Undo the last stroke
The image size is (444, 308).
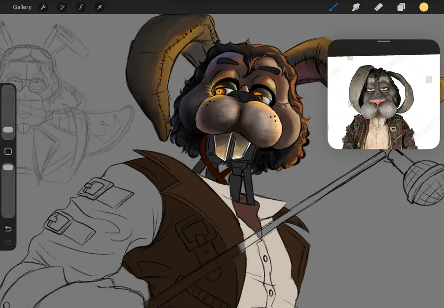tap(8, 229)
